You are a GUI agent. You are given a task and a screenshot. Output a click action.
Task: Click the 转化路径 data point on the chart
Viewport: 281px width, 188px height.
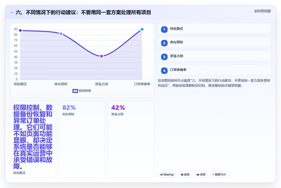20,30
